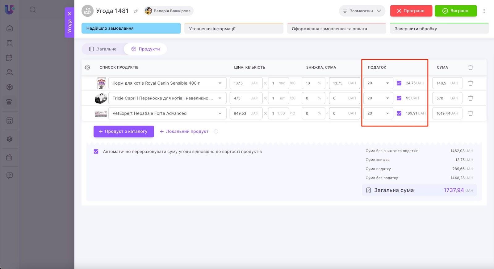Close the Угода side panel

coord(69,14)
